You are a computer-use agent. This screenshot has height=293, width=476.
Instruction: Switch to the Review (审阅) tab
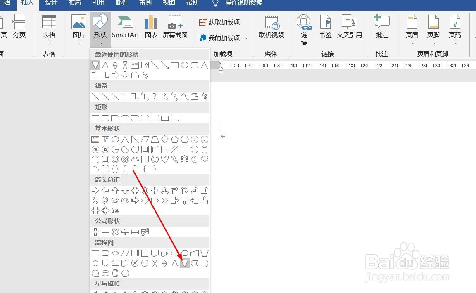coord(145,3)
